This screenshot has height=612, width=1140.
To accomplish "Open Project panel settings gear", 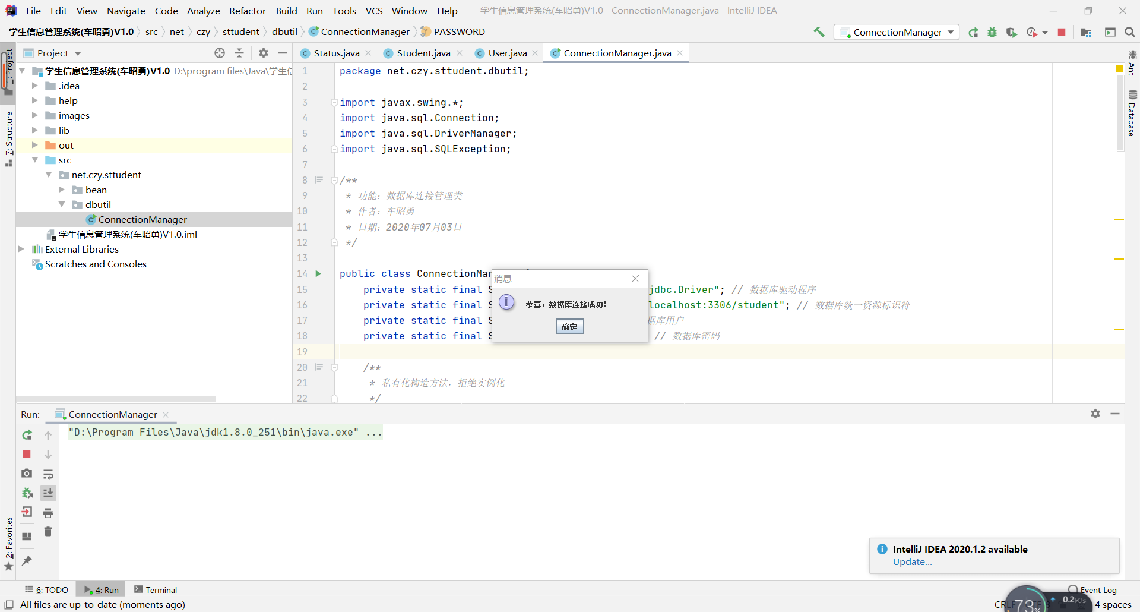I will click(x=264, y=53).
